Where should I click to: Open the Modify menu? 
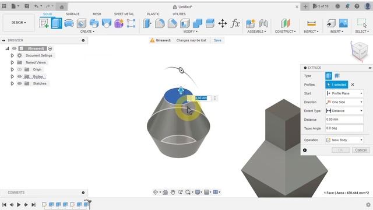(191, 32)
